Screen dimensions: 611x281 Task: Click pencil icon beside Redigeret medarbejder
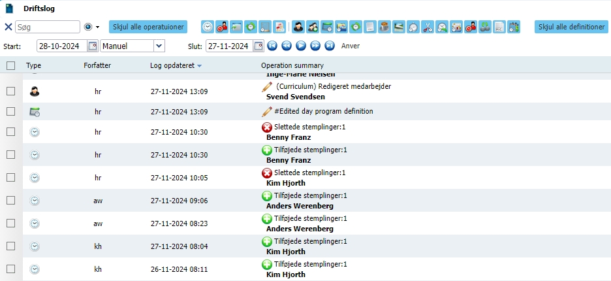click(x=267, y=87)
